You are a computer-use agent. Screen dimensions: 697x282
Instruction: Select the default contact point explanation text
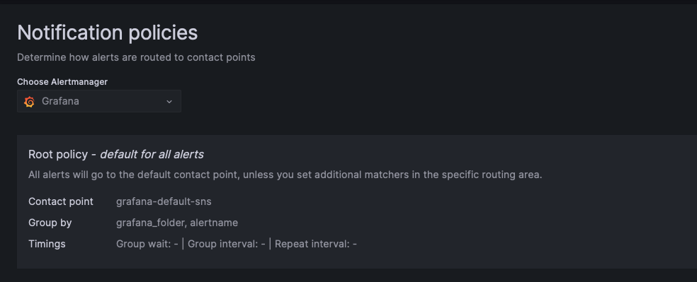click(285, 175)
